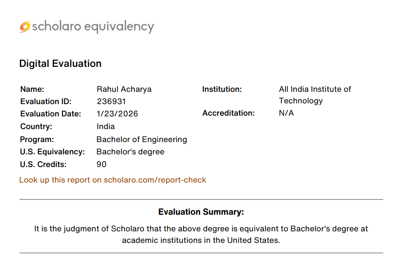
Task: Click the country value India
Action: [106, 127]
